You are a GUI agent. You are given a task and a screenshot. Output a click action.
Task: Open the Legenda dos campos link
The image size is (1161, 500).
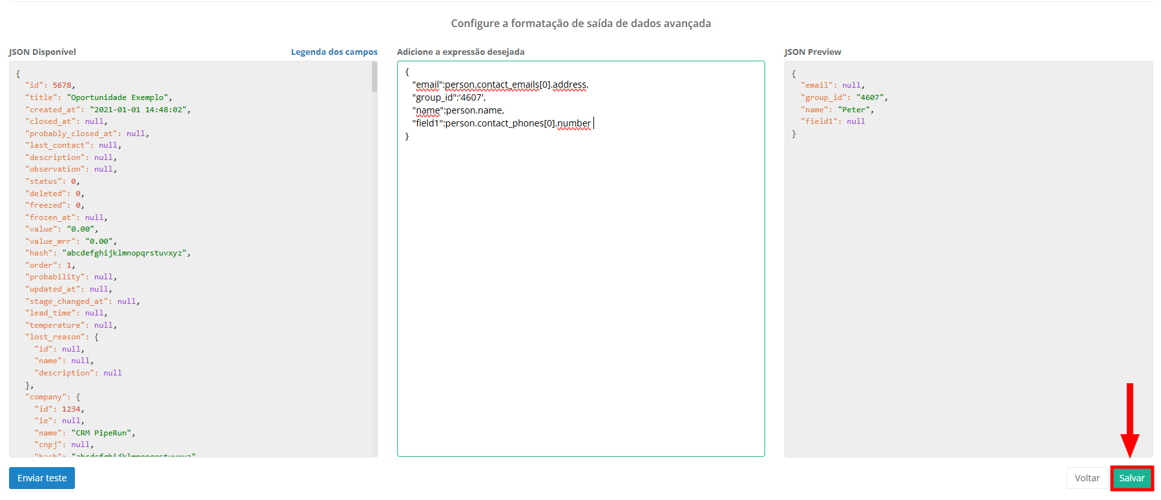tap(334, 52)
